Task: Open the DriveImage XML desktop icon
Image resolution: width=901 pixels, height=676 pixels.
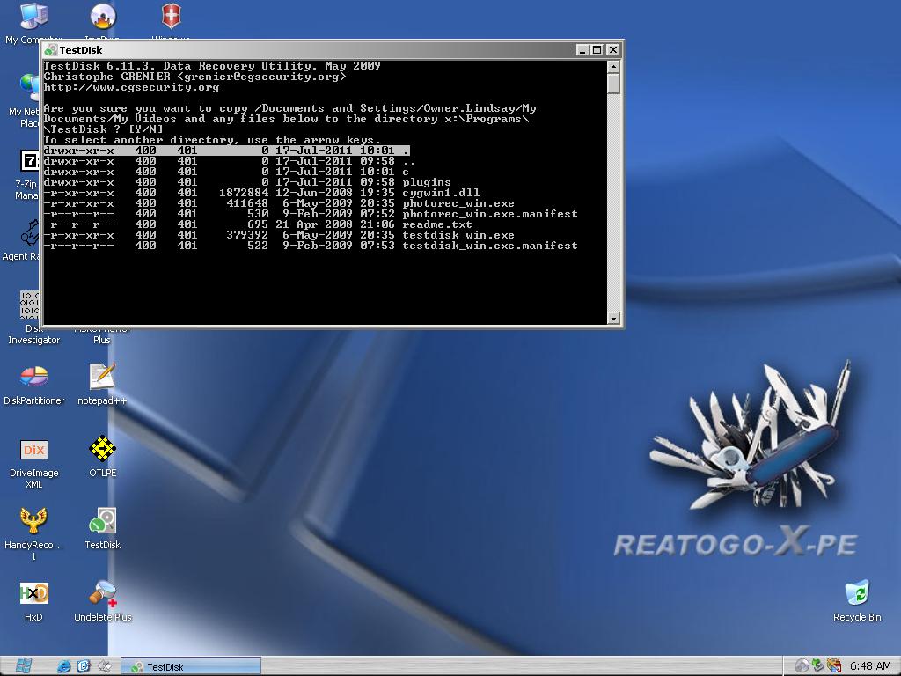Action: [x=34, y=450]
